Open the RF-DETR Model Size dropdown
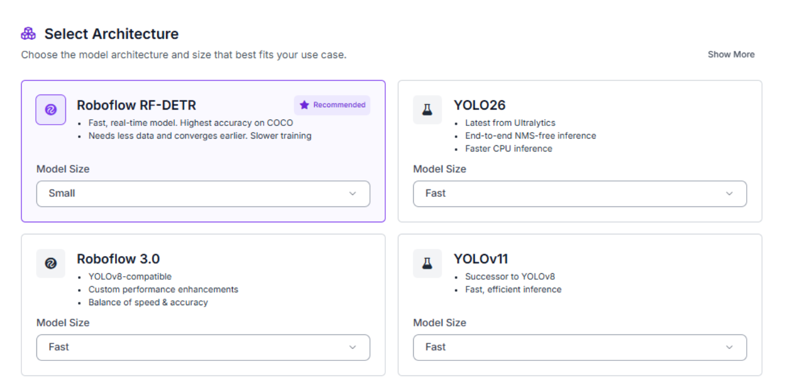785x390 pixels. pyautogui.click(x=203, y=194)
